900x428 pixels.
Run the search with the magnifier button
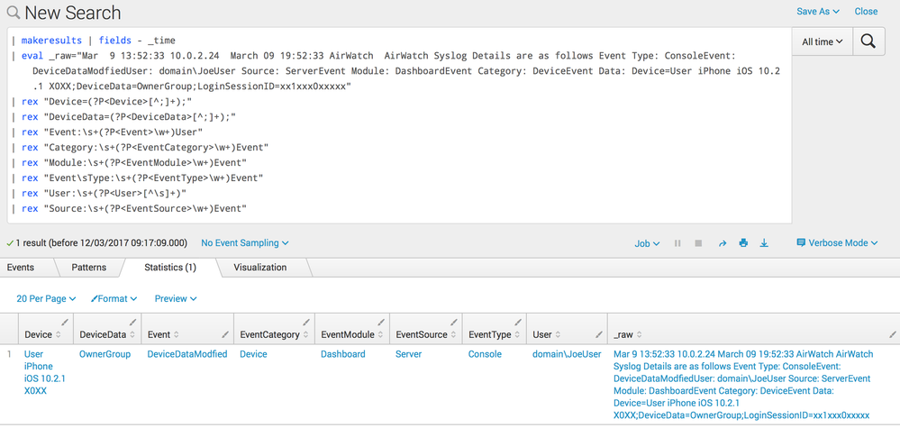[868, 41]
